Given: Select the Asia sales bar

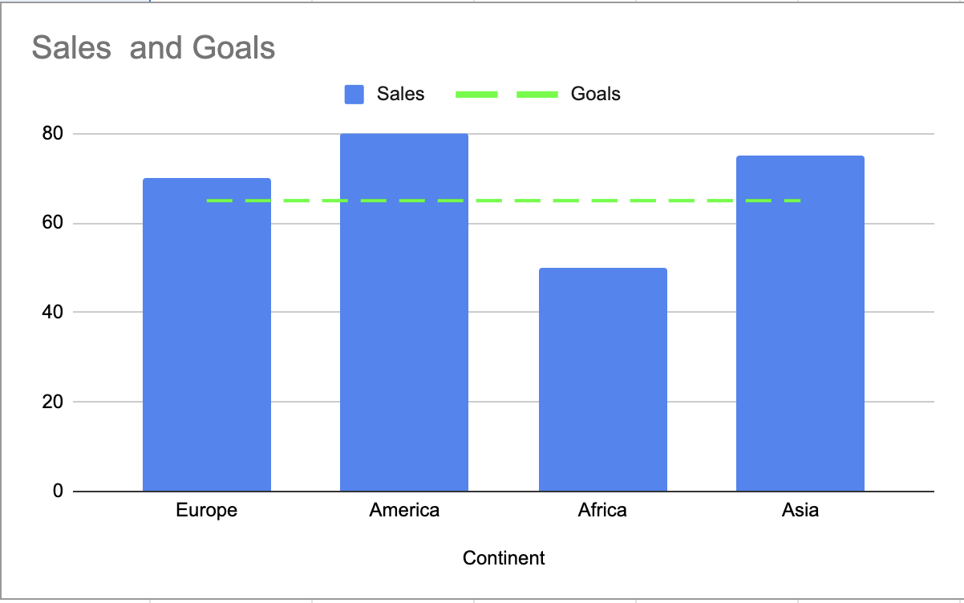Looking at the screenshot, I should (800, 323).
